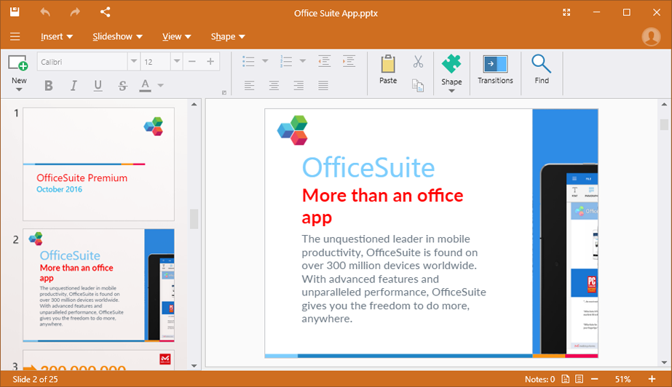Screen dimensions: 672x387
Task: Open bulleted list style dropdown
Action: pos(265,61)
